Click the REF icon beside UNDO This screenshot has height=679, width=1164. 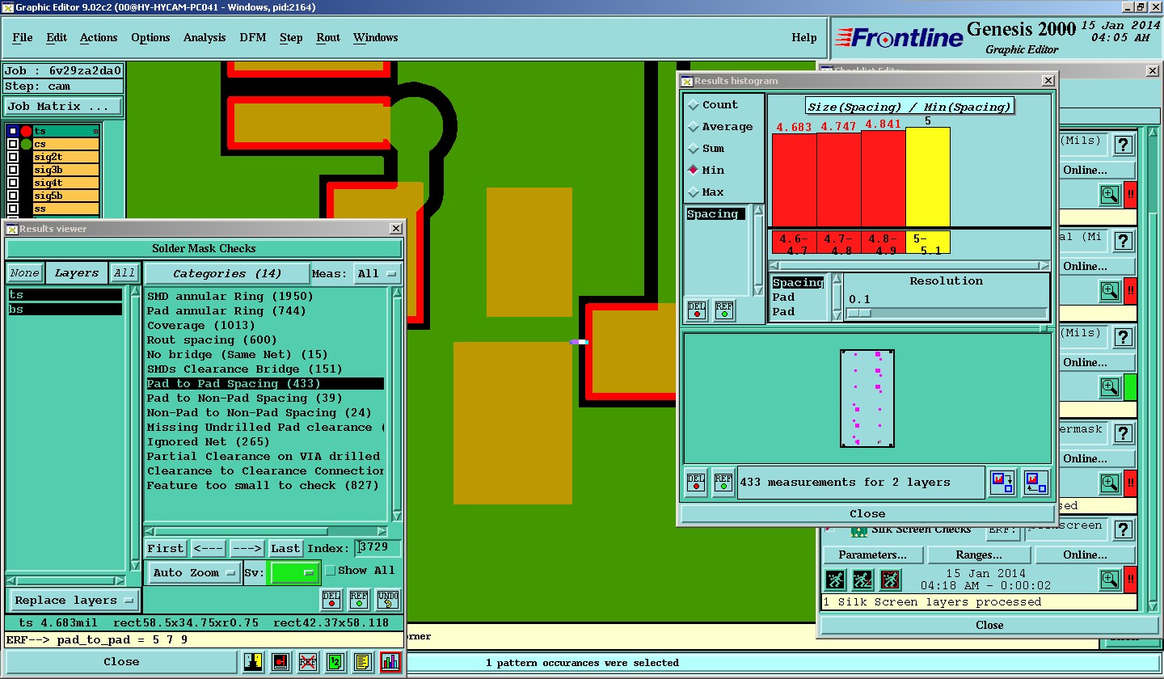pyautogui.click(x=360, y=599)
